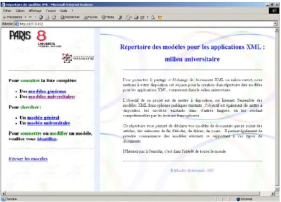Expand the address bar dropdown arrow
The height and width of the screenshot is (202, 281).
click(276, 24)
